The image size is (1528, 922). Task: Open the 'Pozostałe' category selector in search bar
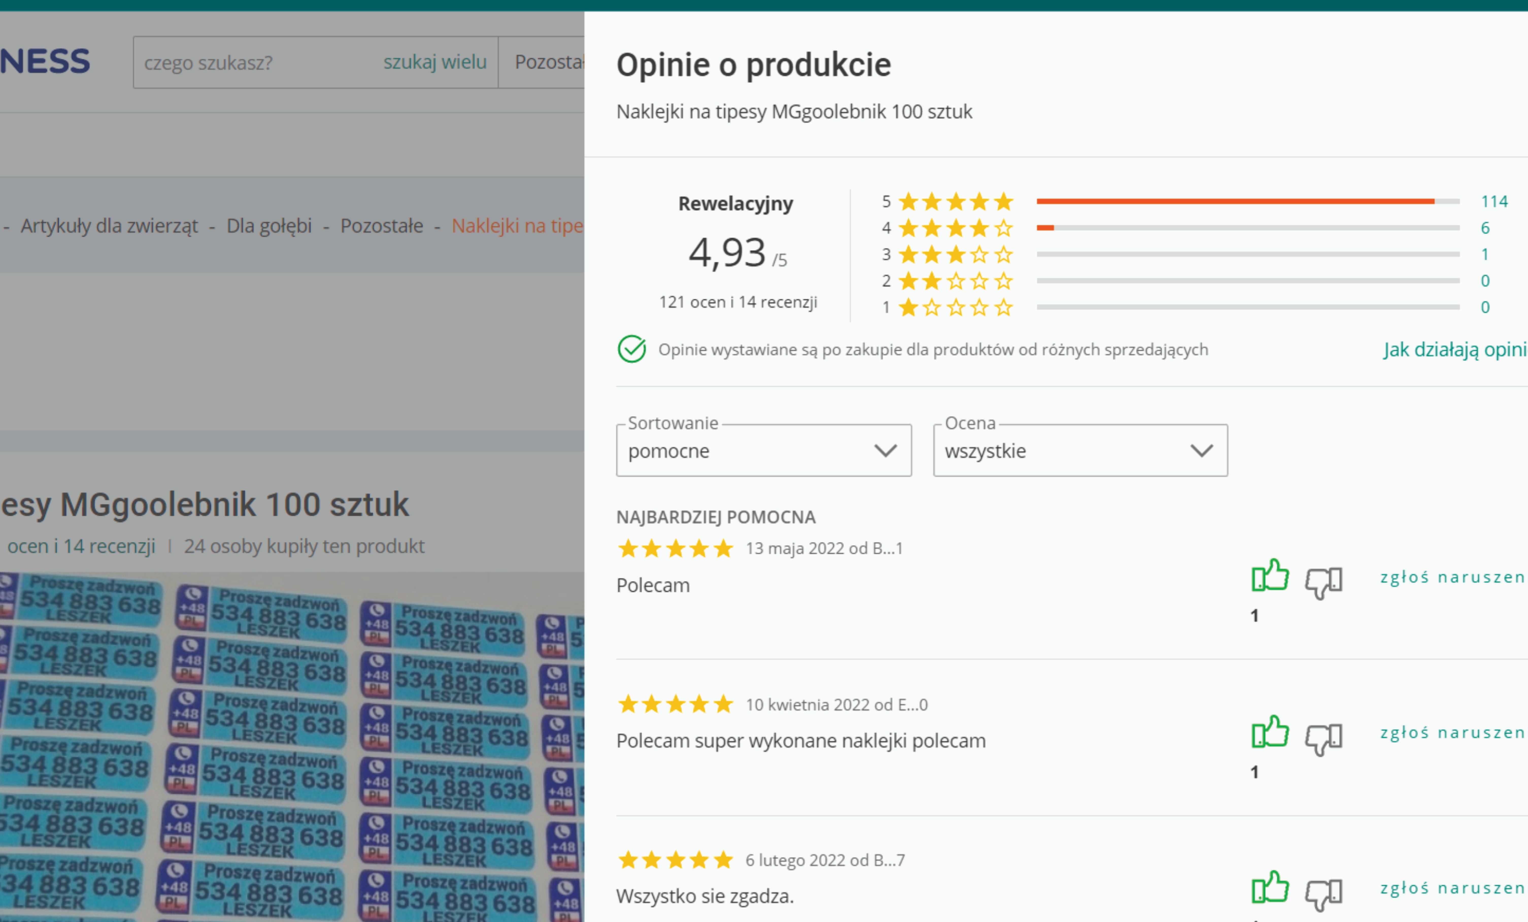pyautogui.click(x=541, y=62)
